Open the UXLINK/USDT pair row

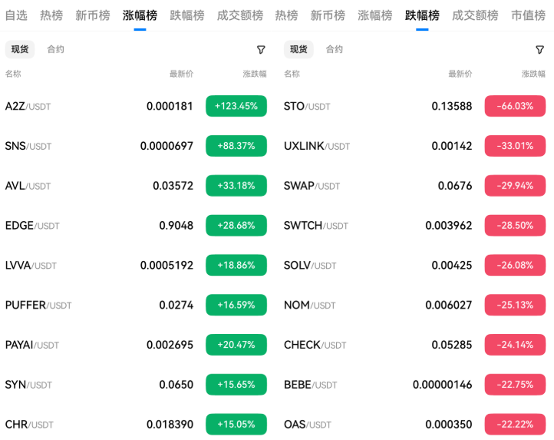click(414, 146)
